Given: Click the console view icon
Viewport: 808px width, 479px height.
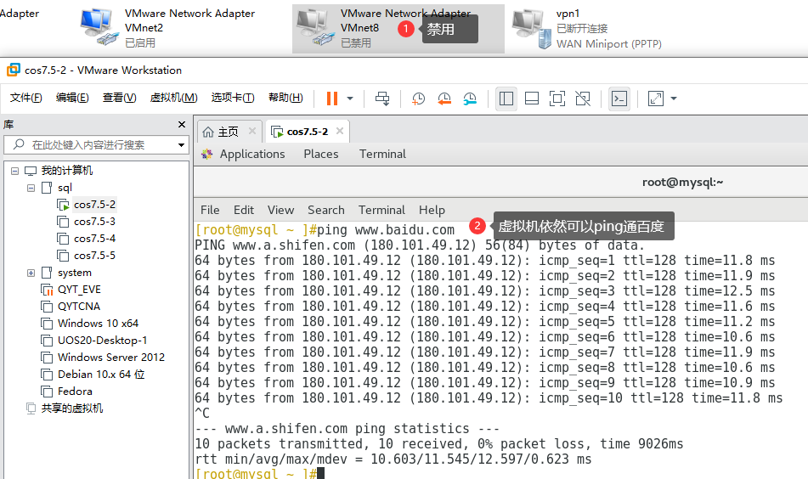Looking at the screenshot, I should click(x=619, y=99).
